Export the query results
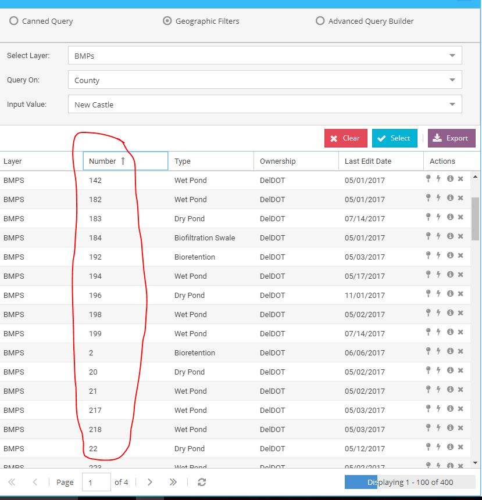Screen dimensions: 482x500 click(x=451, y=138)
